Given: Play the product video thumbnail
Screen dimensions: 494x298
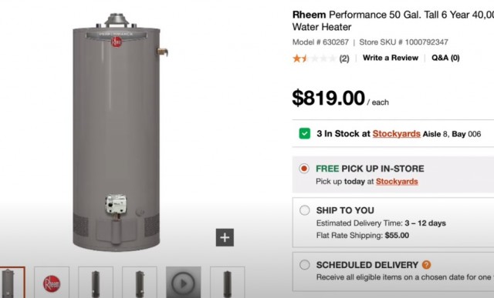Looking at the screenshot, I should pos(184,282).
